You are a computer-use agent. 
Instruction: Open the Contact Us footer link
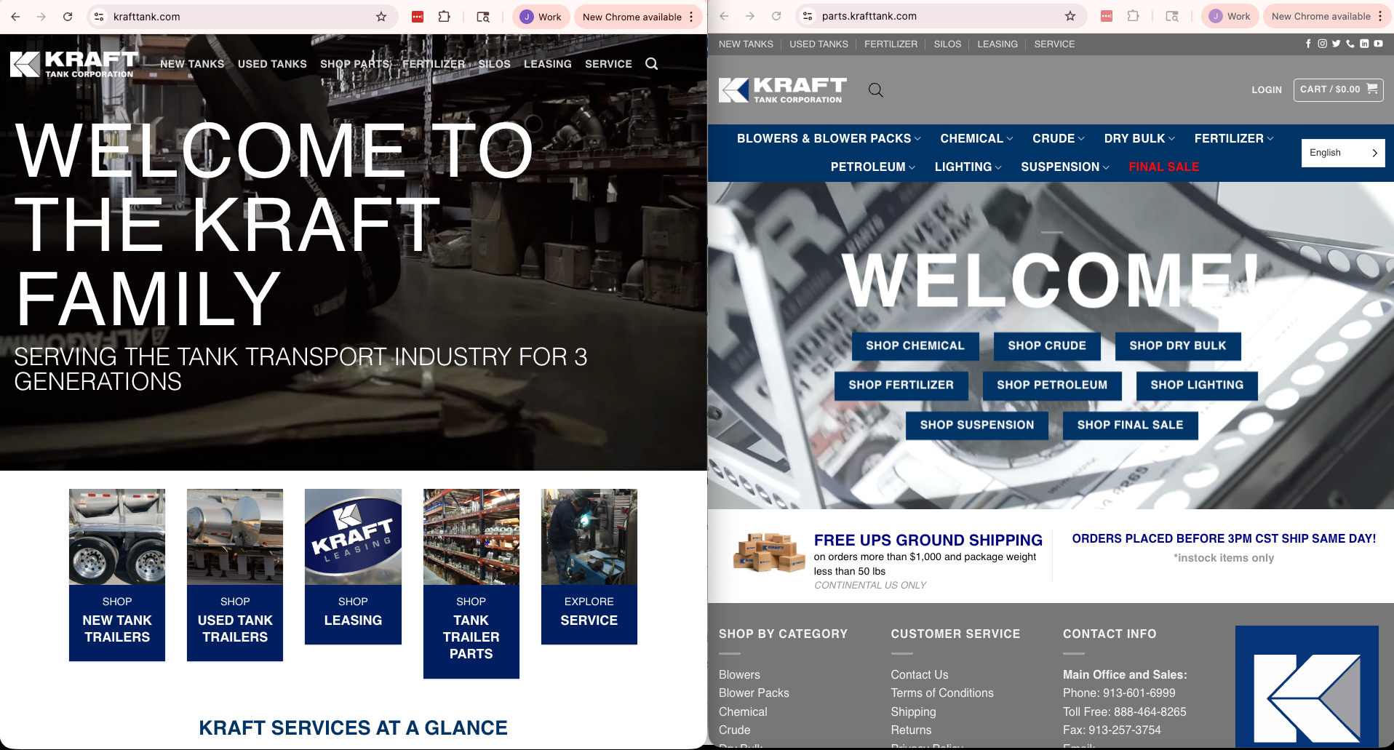(x=920, y=674)
